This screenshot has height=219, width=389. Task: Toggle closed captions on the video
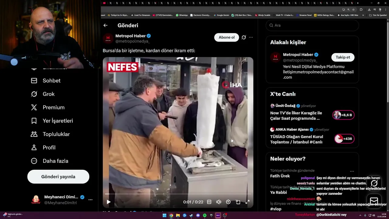[x=209, y=202]
